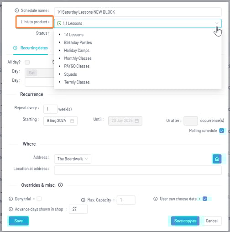The width and height of the screenshot is (230, 232).
Task: Enable the Deny trial checkbox
Action: pos(39,199)
